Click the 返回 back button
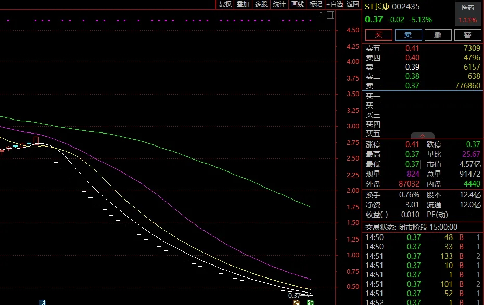Image resolution: width=484 pixels, height=305 pixels. 352,4
